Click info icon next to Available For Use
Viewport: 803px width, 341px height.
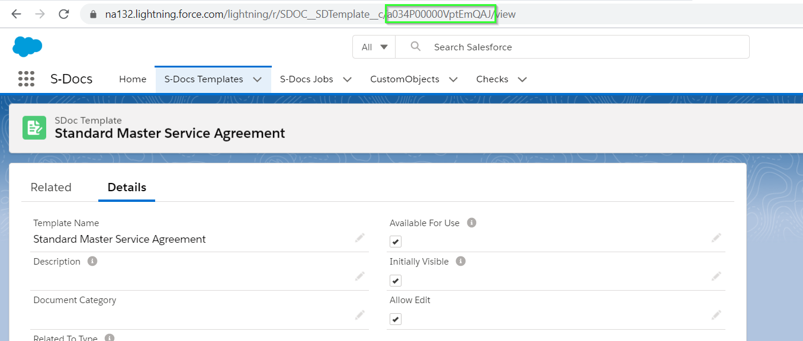[471, 223]
